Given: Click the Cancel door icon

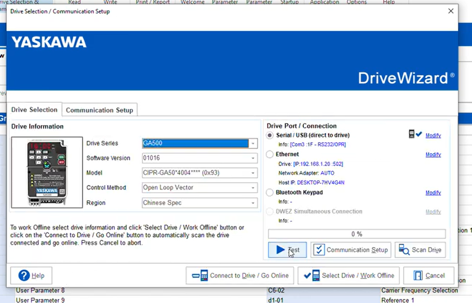Looking at the screenshot, I should click(x=417, y=276).
